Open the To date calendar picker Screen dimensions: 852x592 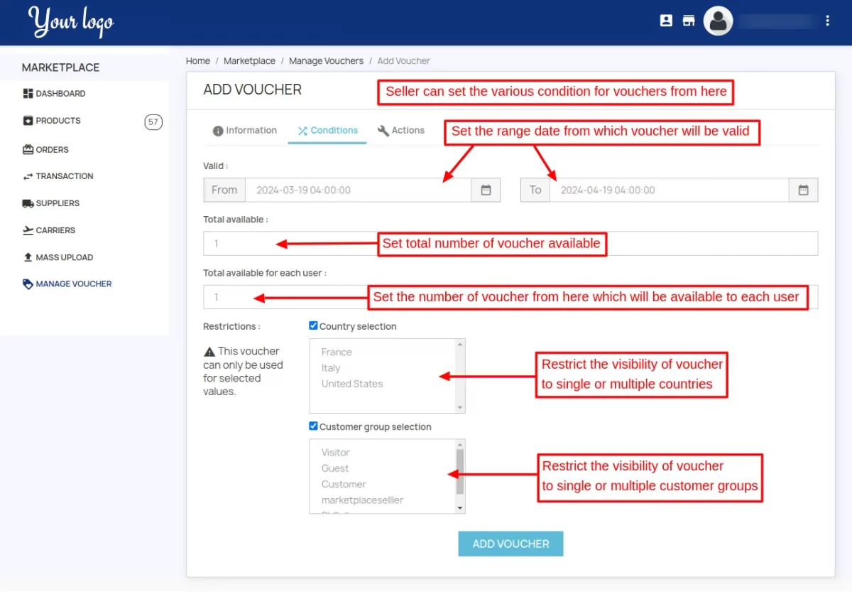pos(803,190)
